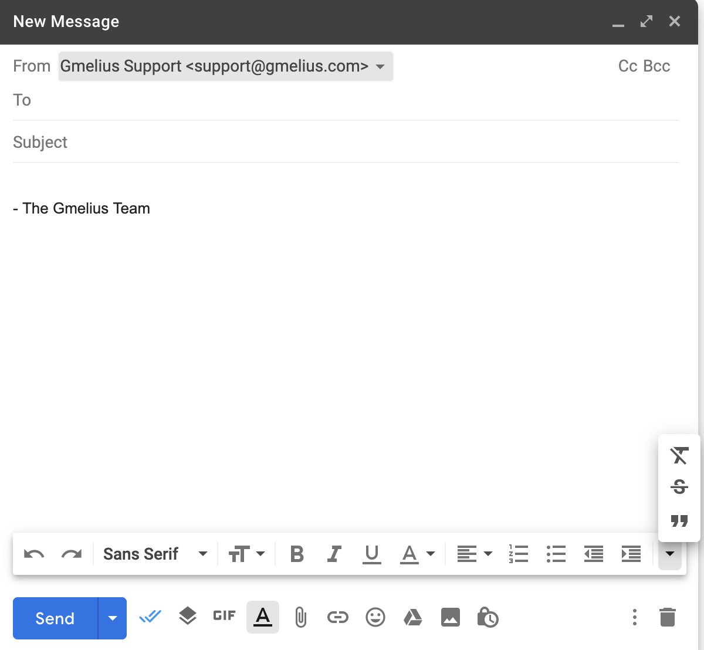
Task: Insert an emoji
Action: click(375, 617)
